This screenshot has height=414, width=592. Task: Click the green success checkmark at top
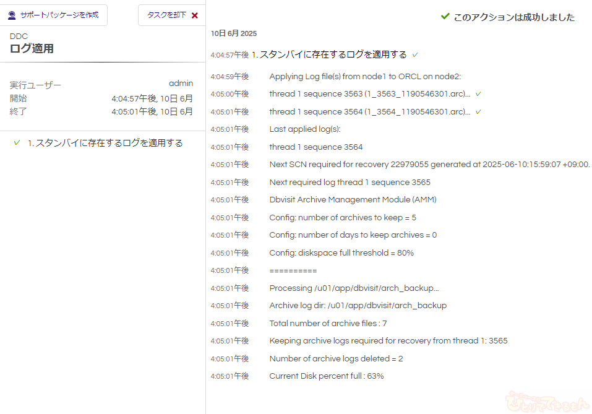445,17
